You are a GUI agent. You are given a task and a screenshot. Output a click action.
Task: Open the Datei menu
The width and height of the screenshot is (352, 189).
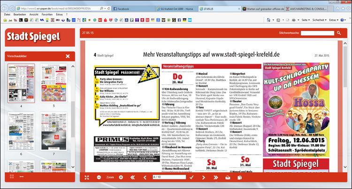click(7, 15)
